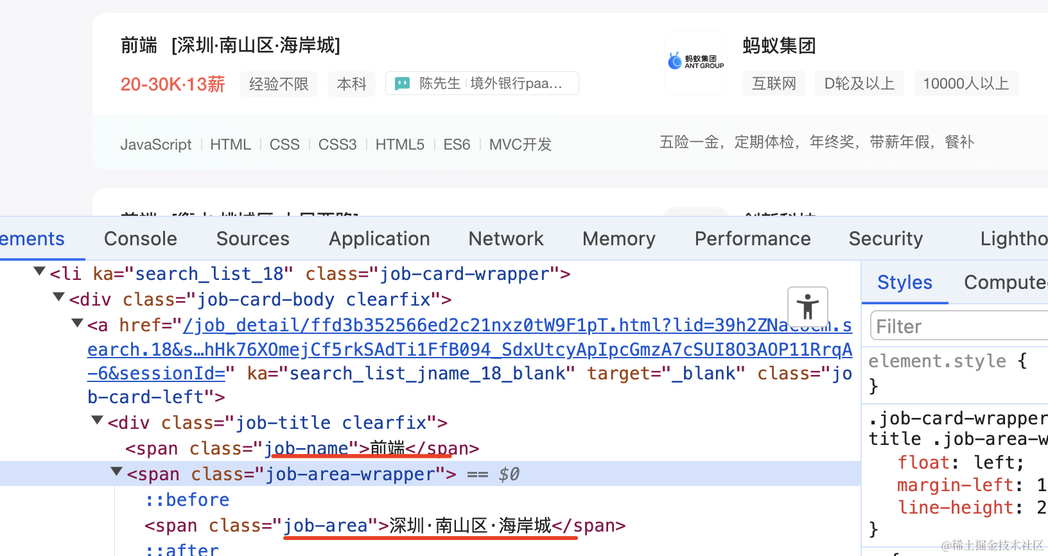Switch to the Console tab
Screen dimensions: 1048x556
point(141,239)
